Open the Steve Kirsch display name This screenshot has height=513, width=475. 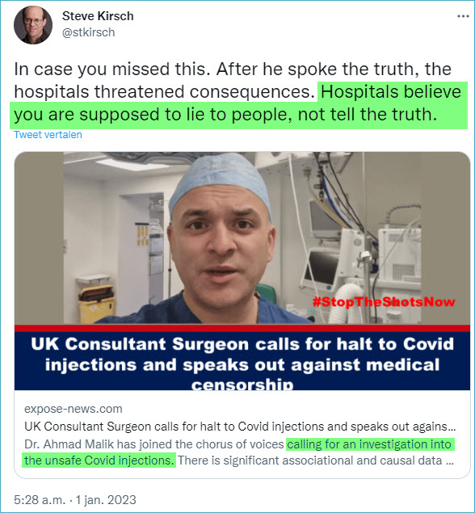tap(98, 16)
